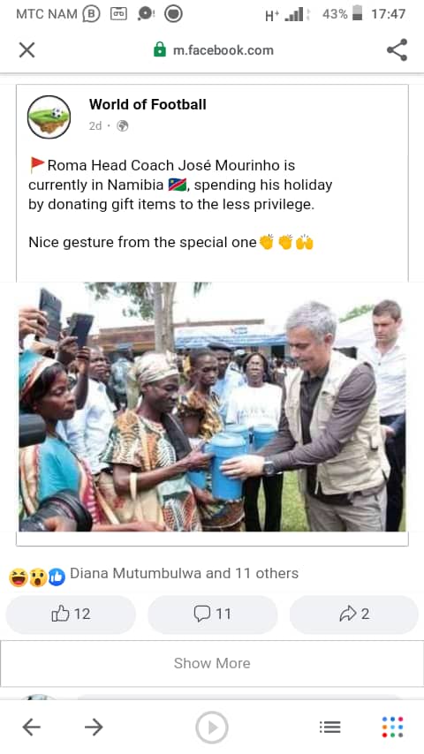Tap the laughing reaction emoji

[x=18, y=577]
